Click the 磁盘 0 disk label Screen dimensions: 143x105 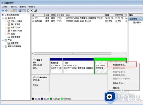[x=39, y=60]
